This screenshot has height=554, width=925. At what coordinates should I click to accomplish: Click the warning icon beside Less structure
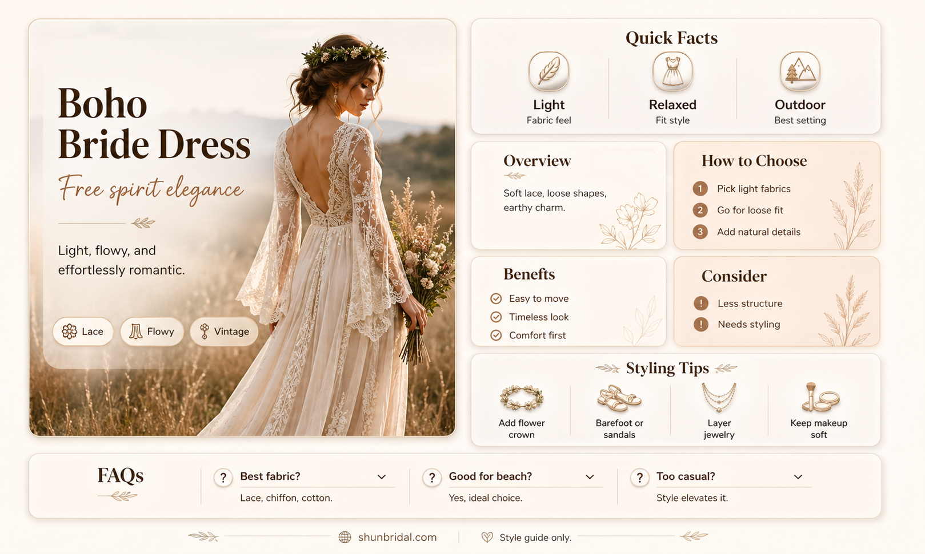pos(700,304)
